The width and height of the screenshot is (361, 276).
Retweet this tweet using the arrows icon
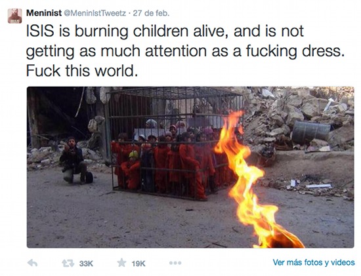click(x=68, y=263)
